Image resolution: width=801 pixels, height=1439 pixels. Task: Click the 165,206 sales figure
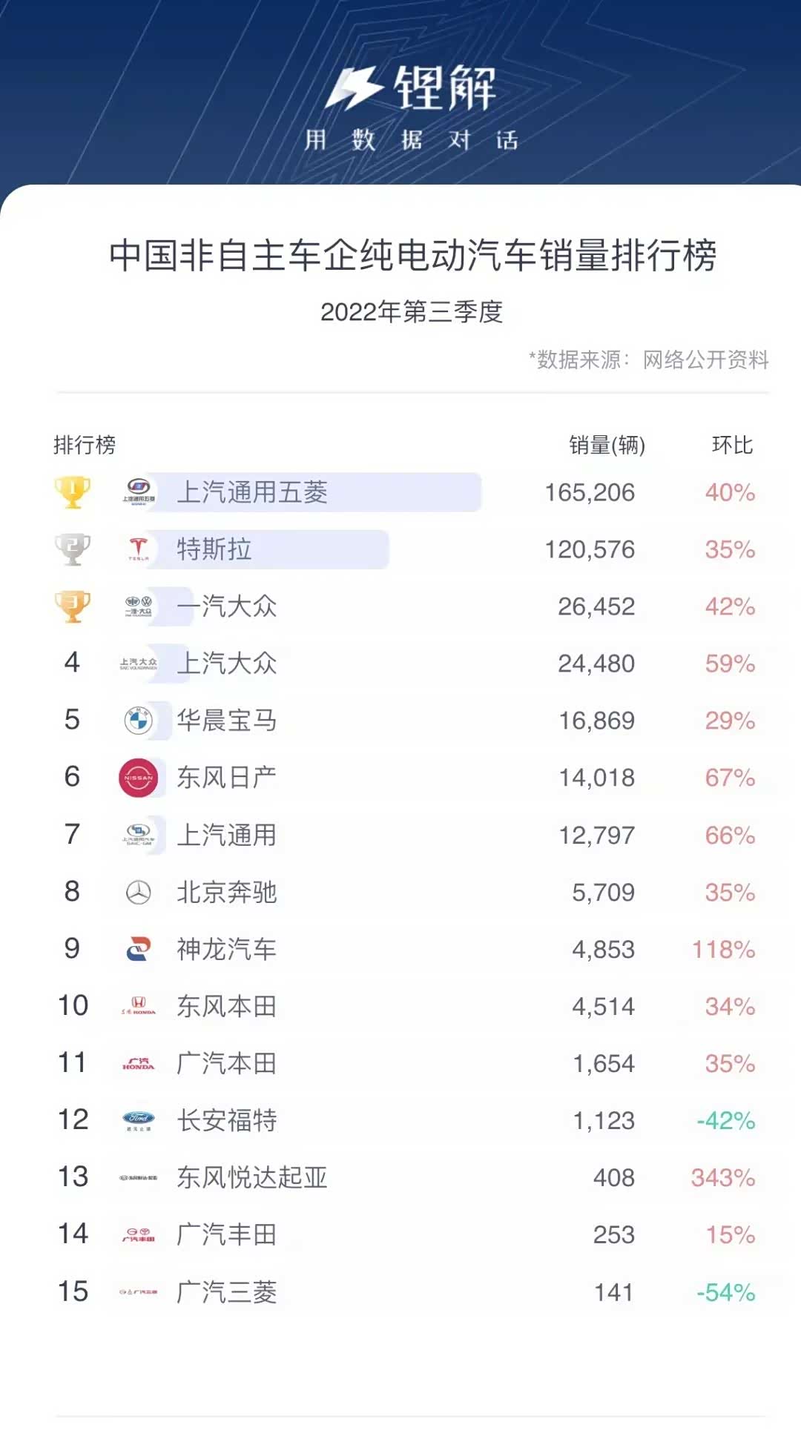tap(590, 492)
